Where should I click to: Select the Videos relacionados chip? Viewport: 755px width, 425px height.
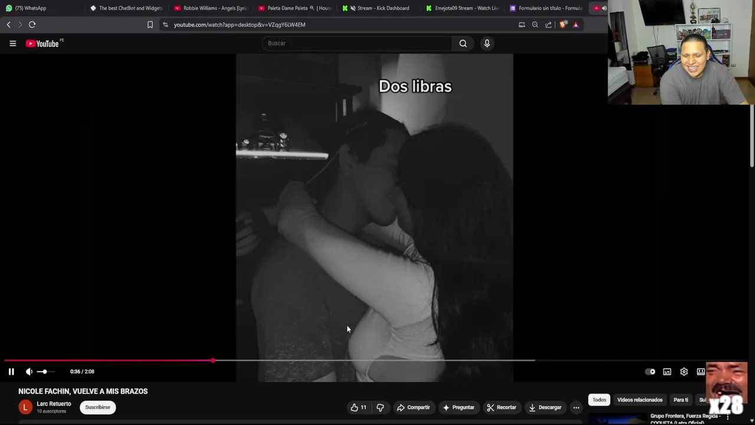639,400
